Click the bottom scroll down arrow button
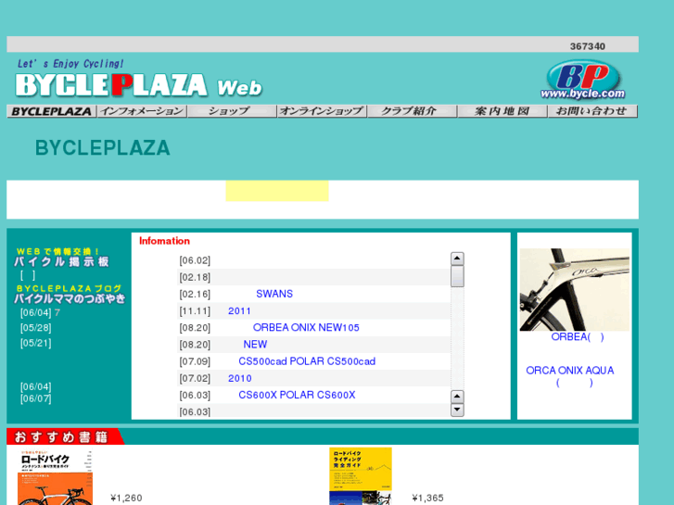Screen dimensions: 674x505 [x=457, y=410]
